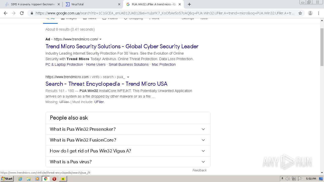The width and height of the screenshot is (324, 182).
Task: Open the Chrome profile avatar menu
Action: point(310,13)
